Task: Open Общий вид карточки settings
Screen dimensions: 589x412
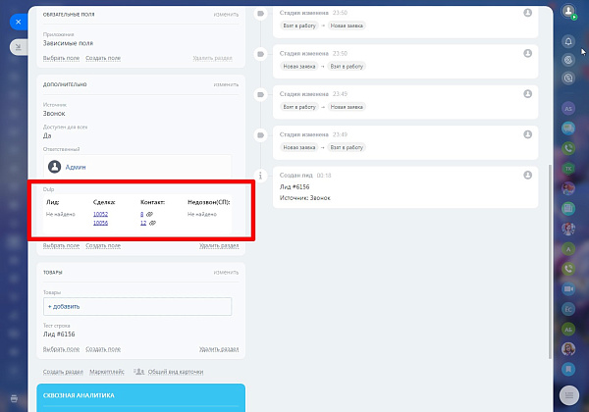Action: (x=176, y=372)
